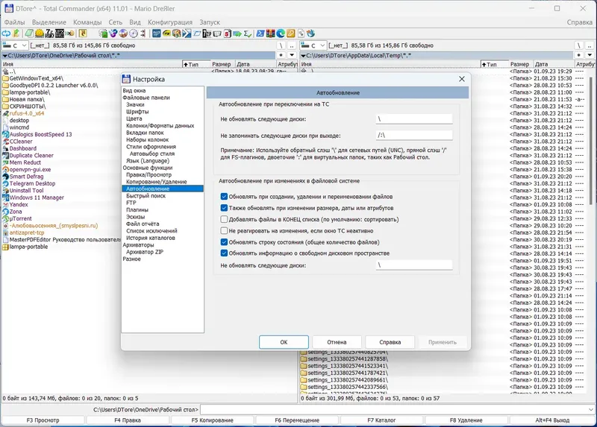Click the sigma checksum toolbar icon
This screenshot has width=597, height=427.
tap(248, 34)
